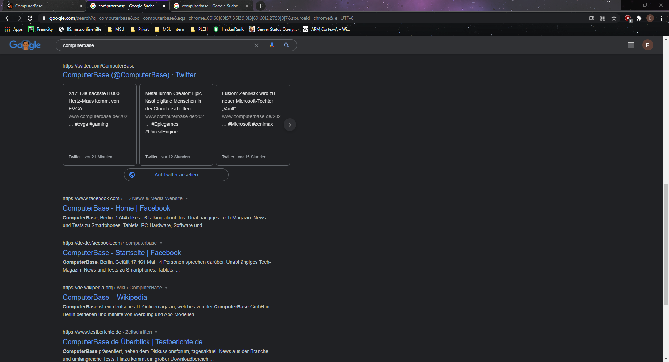The width and height of the screenshot is (669, 362).
Task: Click the twitter.com/ComputerBase URL text
Action: click(x=99, y=66)
